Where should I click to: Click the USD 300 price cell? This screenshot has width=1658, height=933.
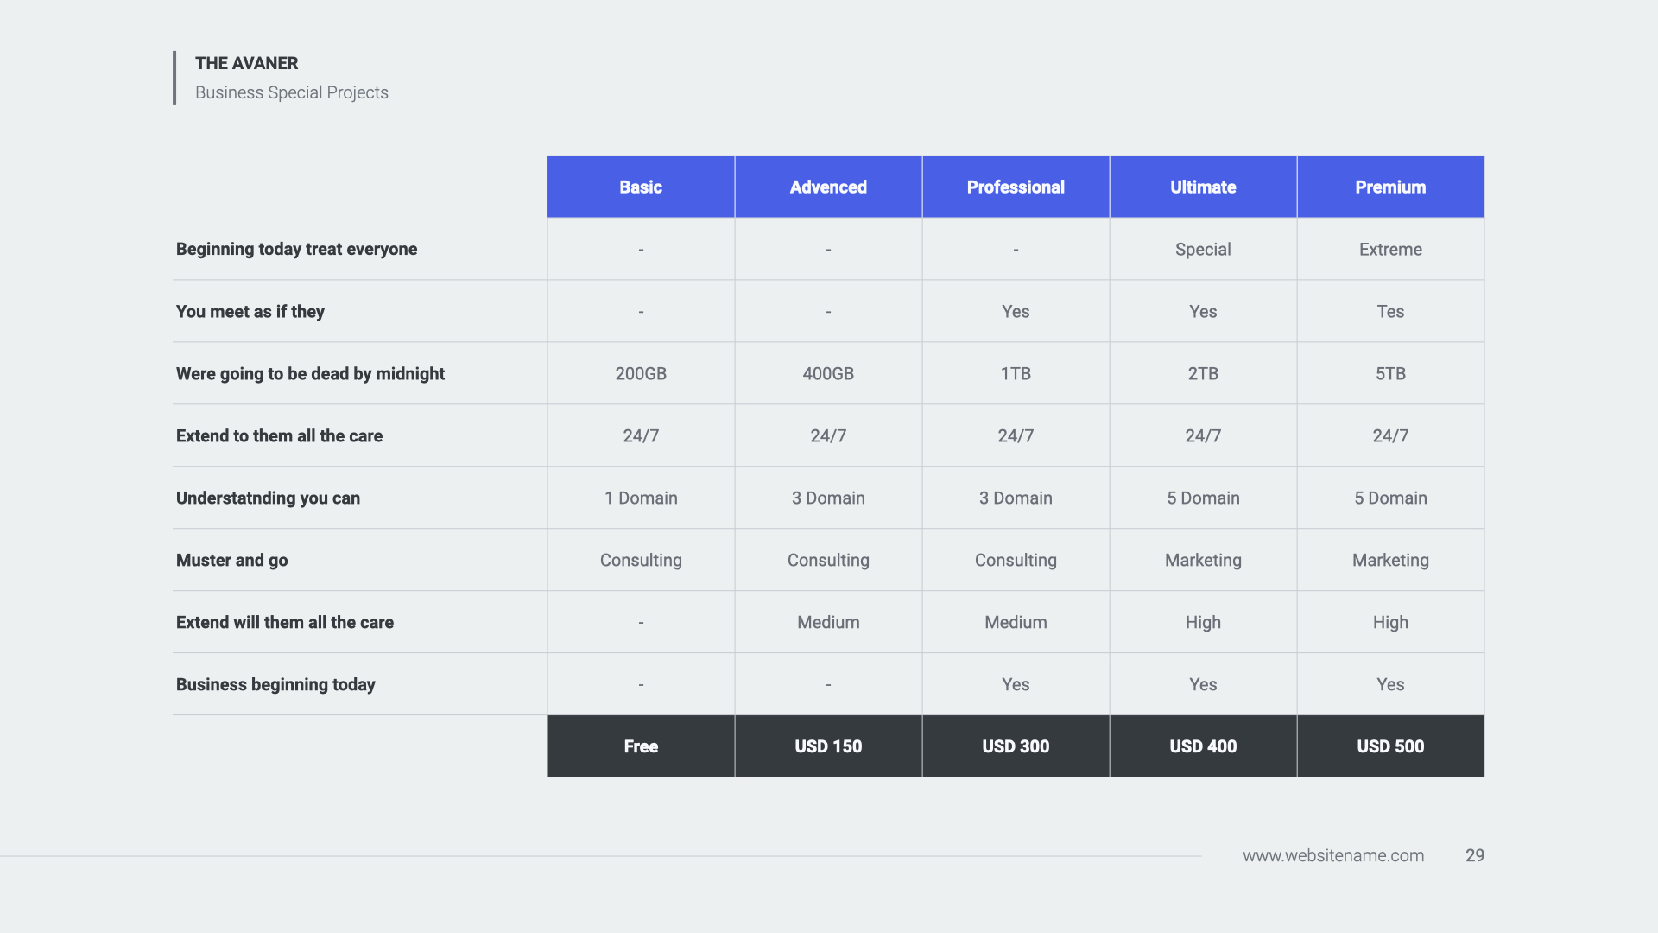(x=1016, y=746)
